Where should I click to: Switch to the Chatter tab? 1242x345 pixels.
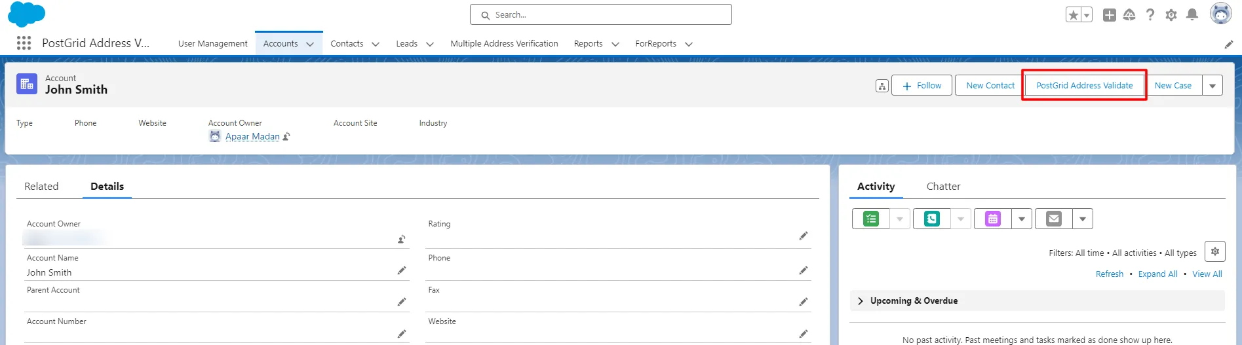coord(943,187)
